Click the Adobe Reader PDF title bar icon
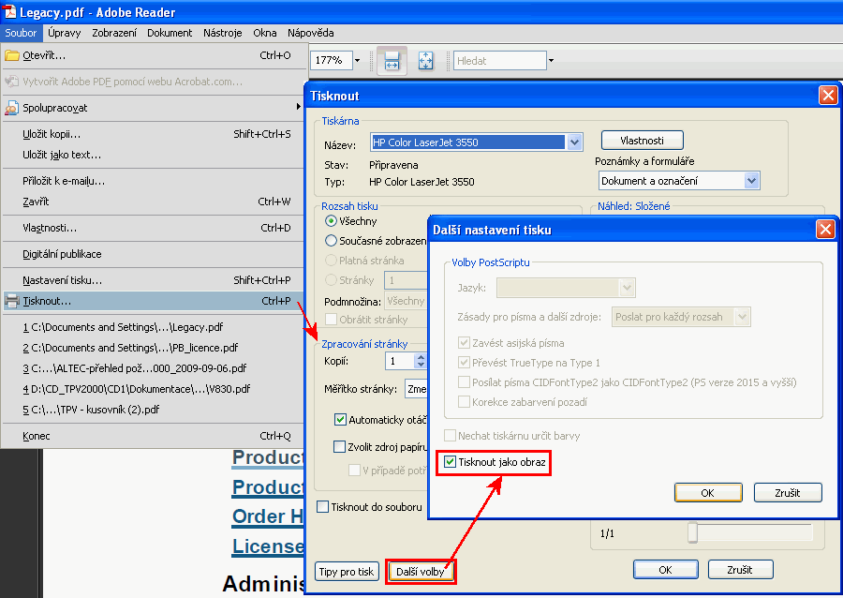This screenshot has height=598, width=843. click(x=9, y=12)
